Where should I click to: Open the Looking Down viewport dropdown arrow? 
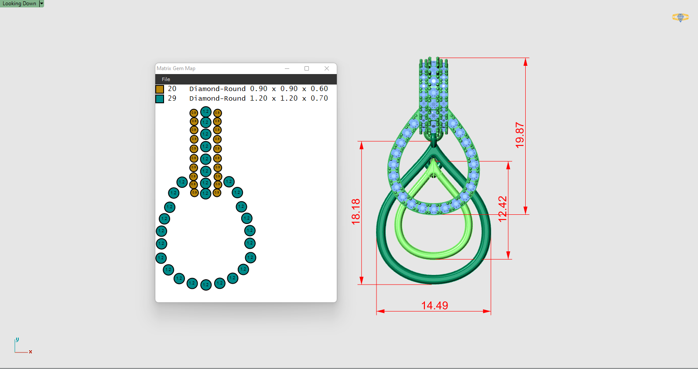coord(41,3)
